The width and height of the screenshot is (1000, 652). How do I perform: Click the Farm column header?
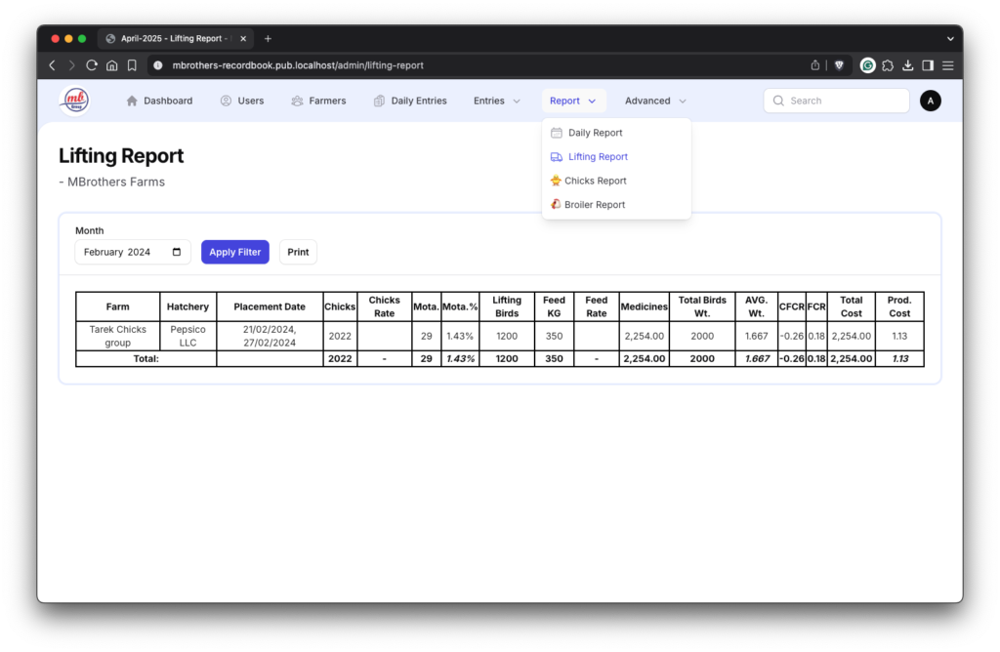coord(118,306)
